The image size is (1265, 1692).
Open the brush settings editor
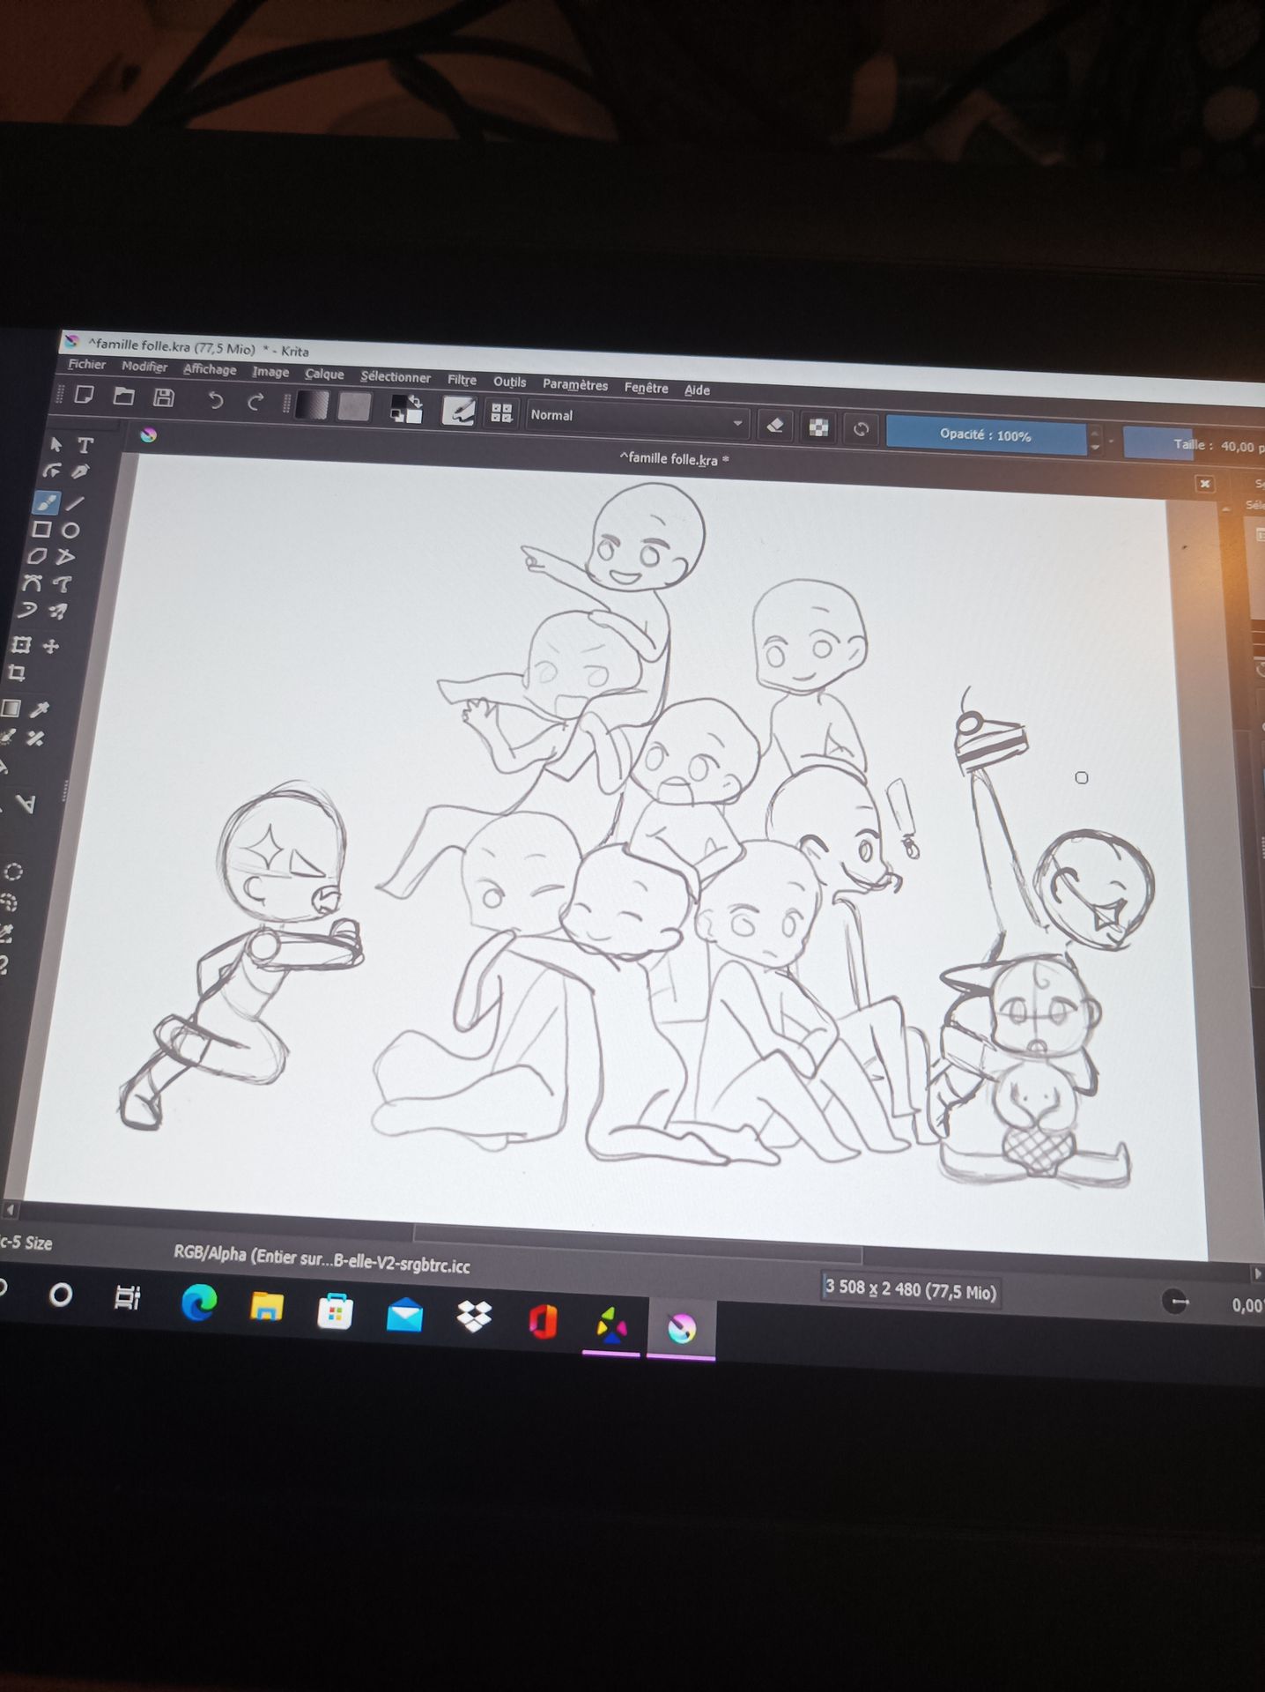pos(459,411)
